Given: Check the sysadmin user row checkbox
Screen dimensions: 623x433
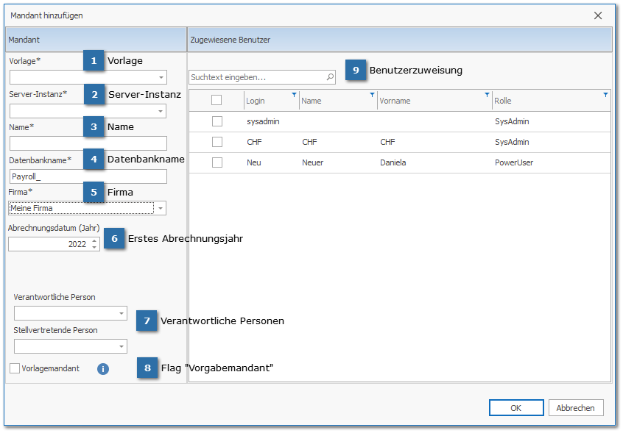Looking at the screenshot, I should 217,121.
